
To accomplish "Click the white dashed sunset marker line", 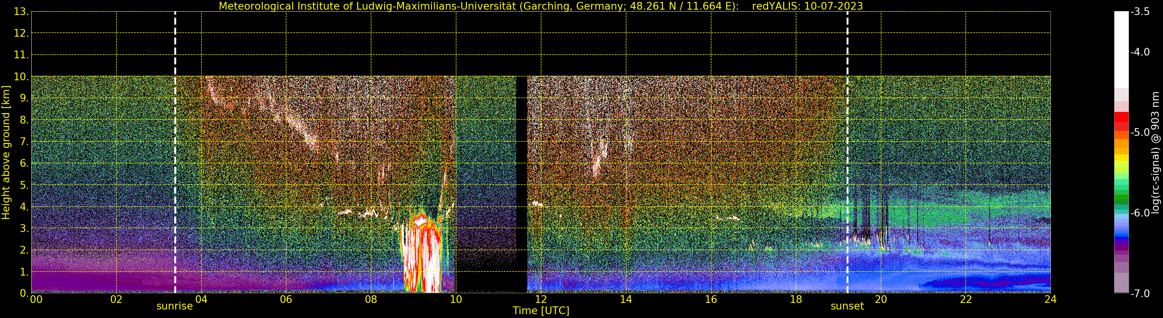I will (x=847, y=152).
